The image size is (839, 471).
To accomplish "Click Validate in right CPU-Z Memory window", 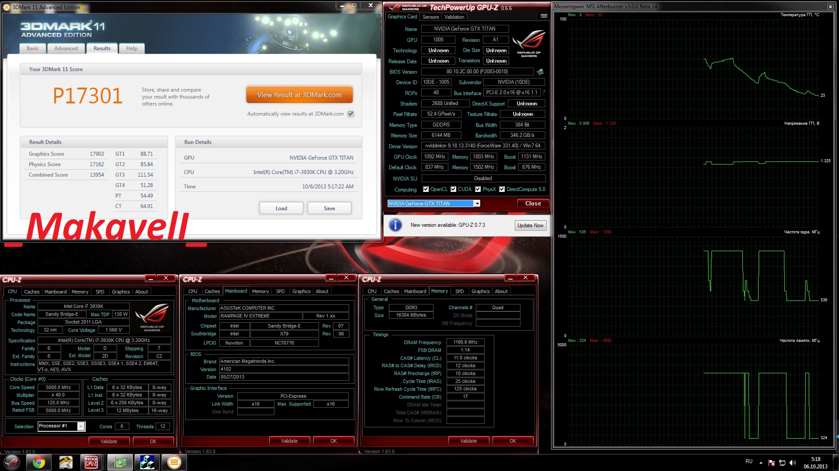I will tap(468, 441).
